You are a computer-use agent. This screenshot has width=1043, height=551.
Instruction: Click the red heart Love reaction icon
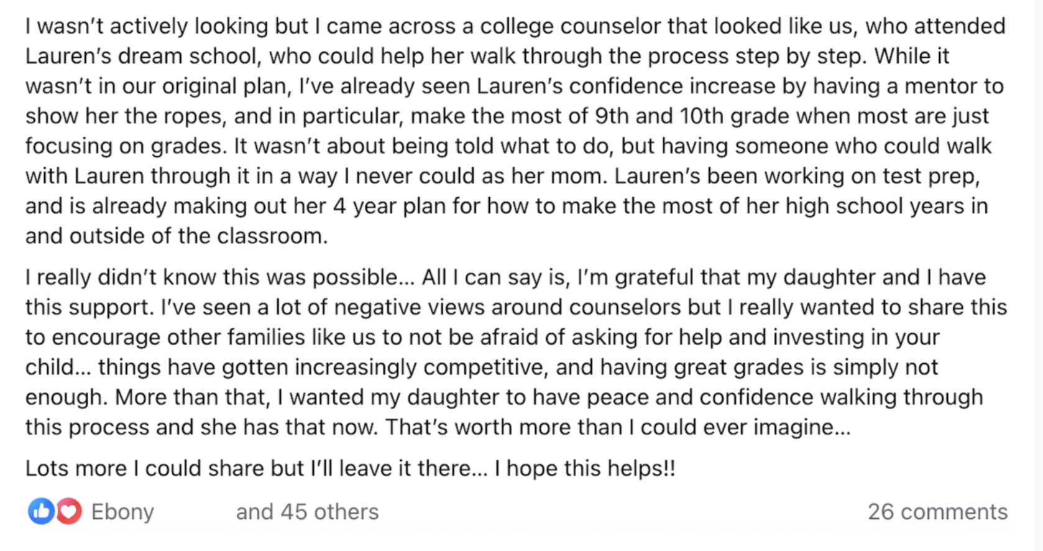69,511
